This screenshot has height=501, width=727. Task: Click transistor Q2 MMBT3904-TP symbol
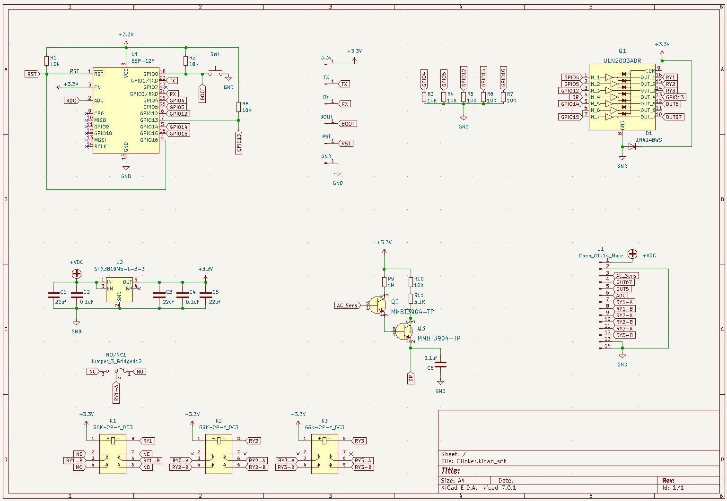click(378, 305)
